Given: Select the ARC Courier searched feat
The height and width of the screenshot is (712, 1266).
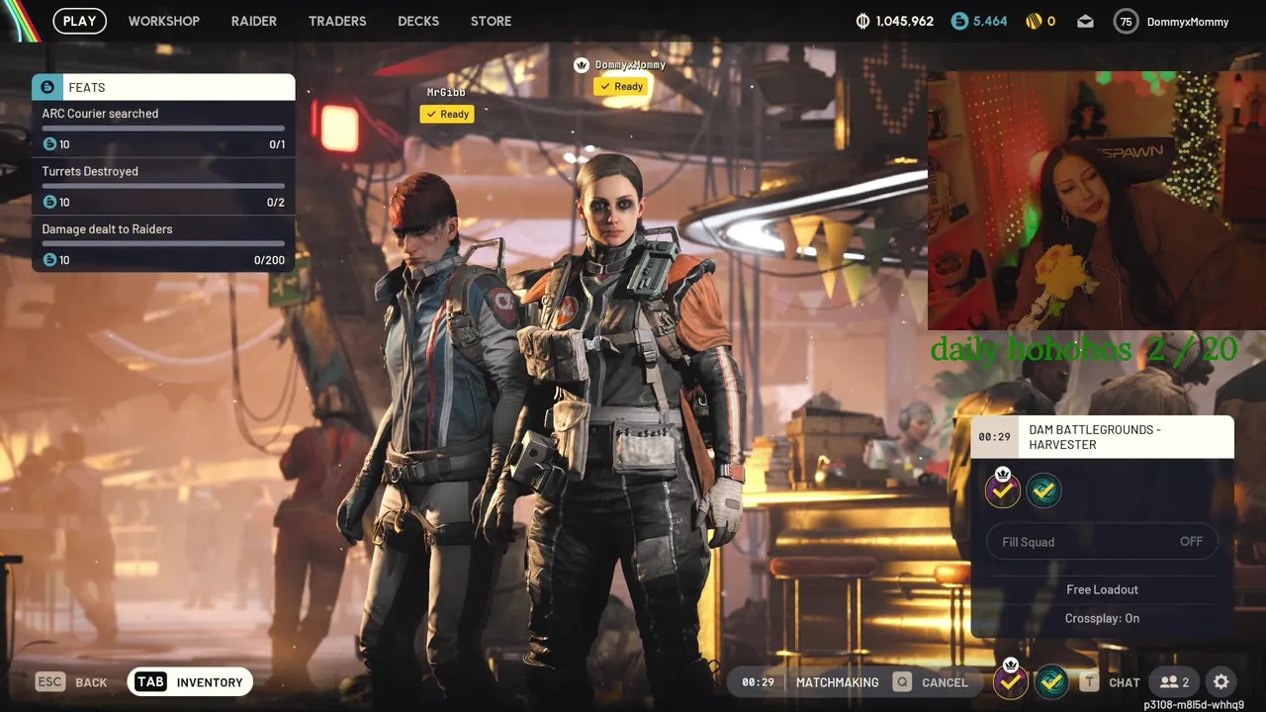Looking at the screenshot, I should coord(163,129).
